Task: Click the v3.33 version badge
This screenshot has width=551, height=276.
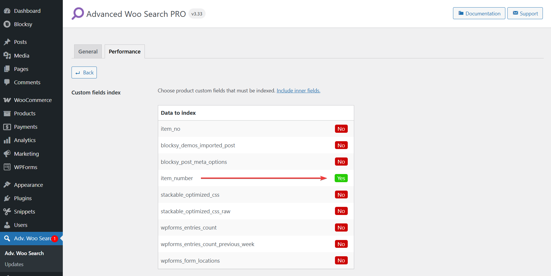Action: tap(197, 14)
